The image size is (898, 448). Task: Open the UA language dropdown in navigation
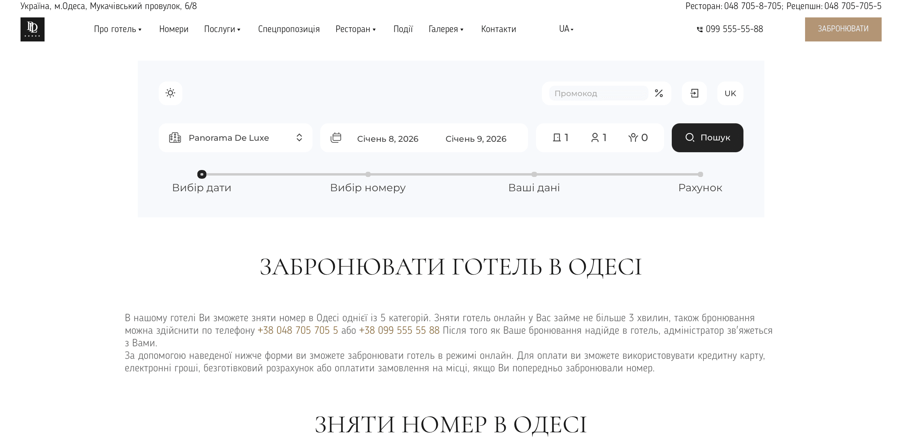tap(565, 29)
